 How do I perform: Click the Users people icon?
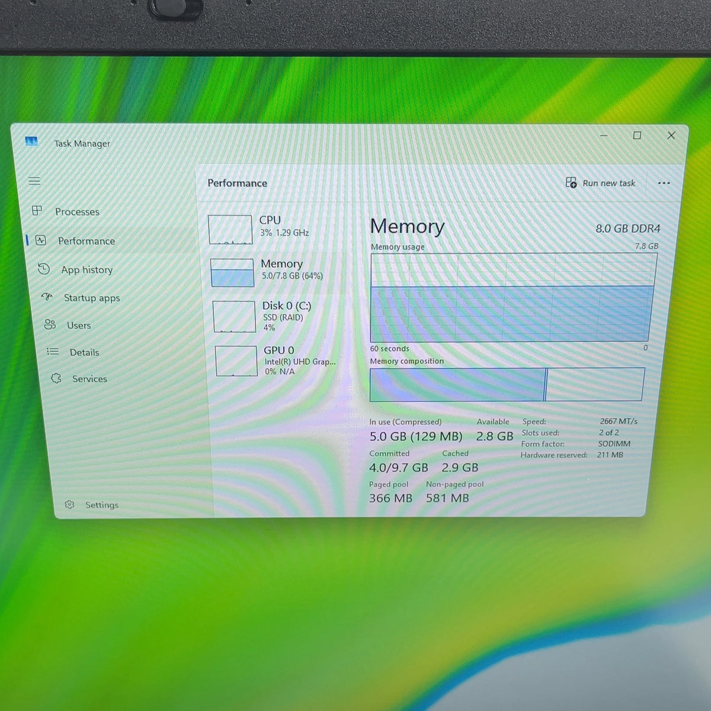(x=50, y=324)
